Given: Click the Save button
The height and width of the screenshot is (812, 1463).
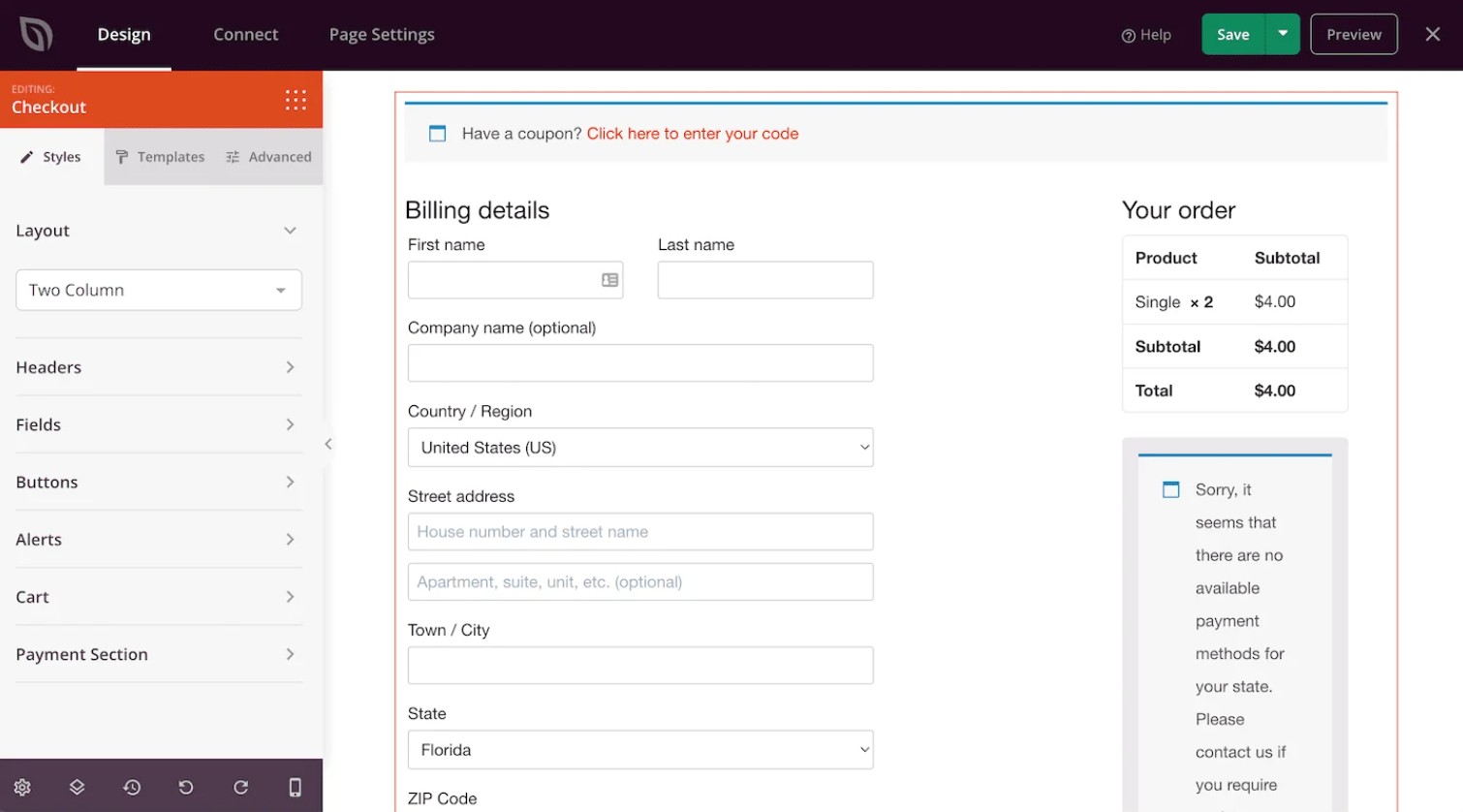Looking at the screenshot, I should pyautogui.click(x=1232, y=34).
